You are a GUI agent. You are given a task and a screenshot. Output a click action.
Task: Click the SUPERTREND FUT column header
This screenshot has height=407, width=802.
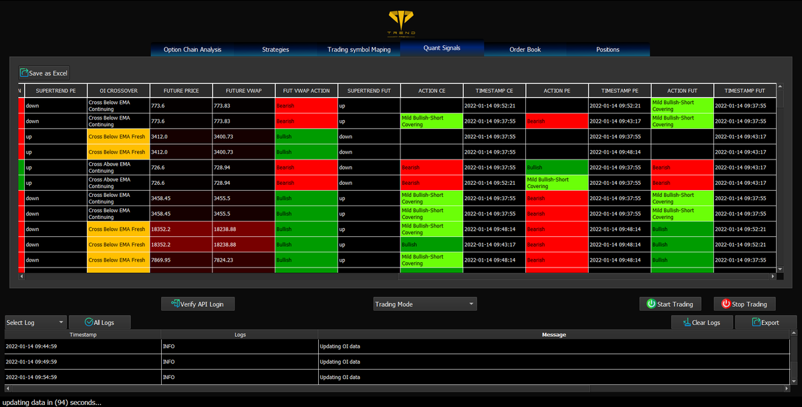(x=369, y=91)
